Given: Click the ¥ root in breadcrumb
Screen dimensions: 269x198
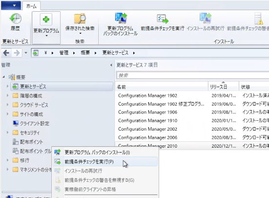Looking at the screenshot, I should [x=45, y=53].
